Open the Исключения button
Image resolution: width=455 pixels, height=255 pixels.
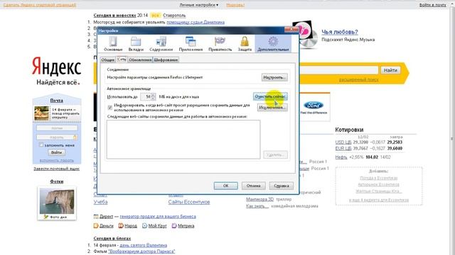(x=272, y=108)
